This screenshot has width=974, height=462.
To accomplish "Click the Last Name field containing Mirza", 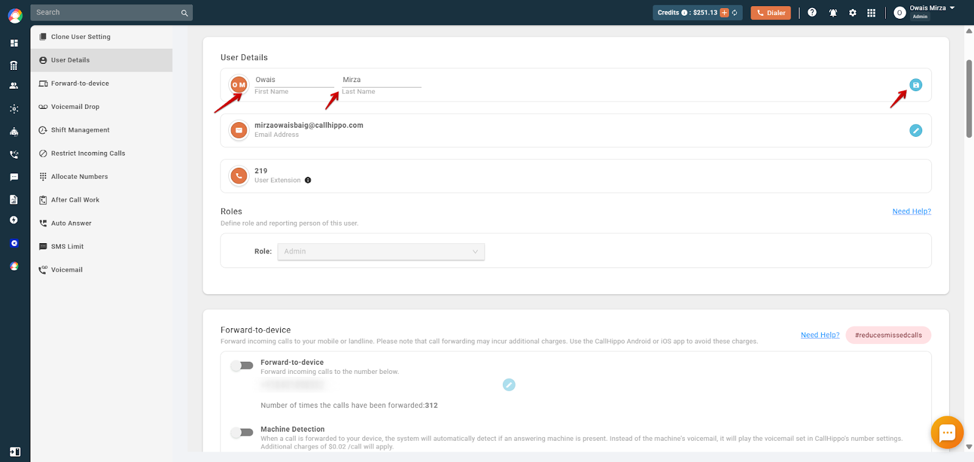I will tap(381, 80).
